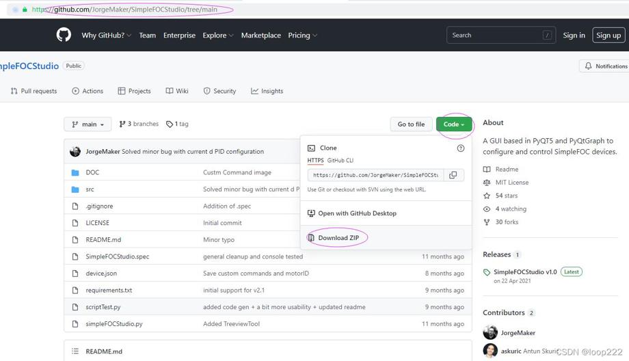Go to Marketplace in the header
The width and height of the screenshot is (629, 361).
(260, 36)
